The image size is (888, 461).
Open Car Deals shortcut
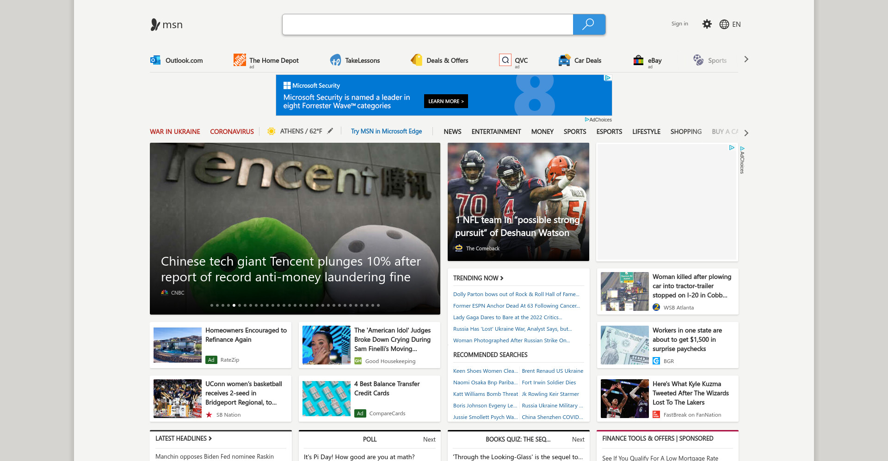point(580,61)
